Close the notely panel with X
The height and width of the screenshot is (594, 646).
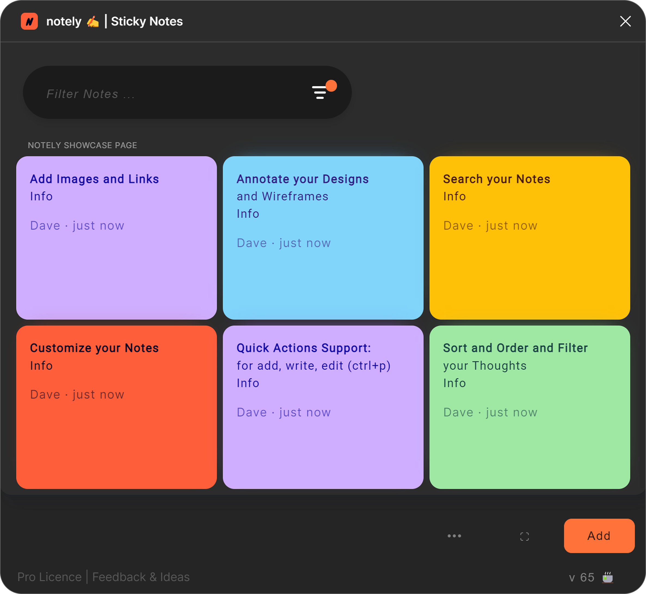tap(625, 21)
